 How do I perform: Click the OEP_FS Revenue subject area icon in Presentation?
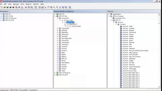pyautogui.click(x=4, y=18)
